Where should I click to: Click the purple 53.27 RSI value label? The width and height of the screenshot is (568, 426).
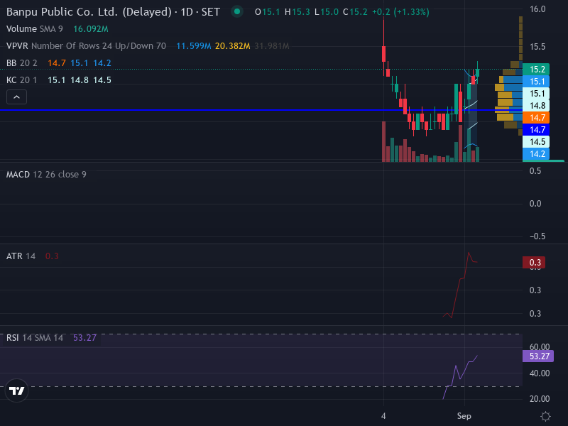538,356
